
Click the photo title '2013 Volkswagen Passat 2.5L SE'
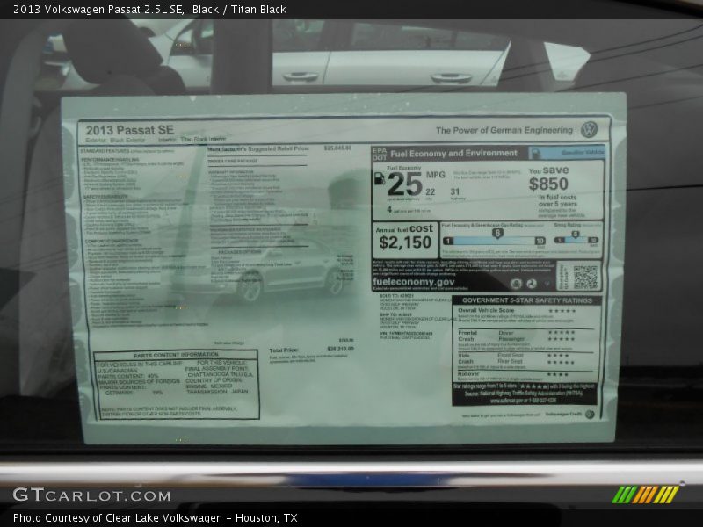98,9
